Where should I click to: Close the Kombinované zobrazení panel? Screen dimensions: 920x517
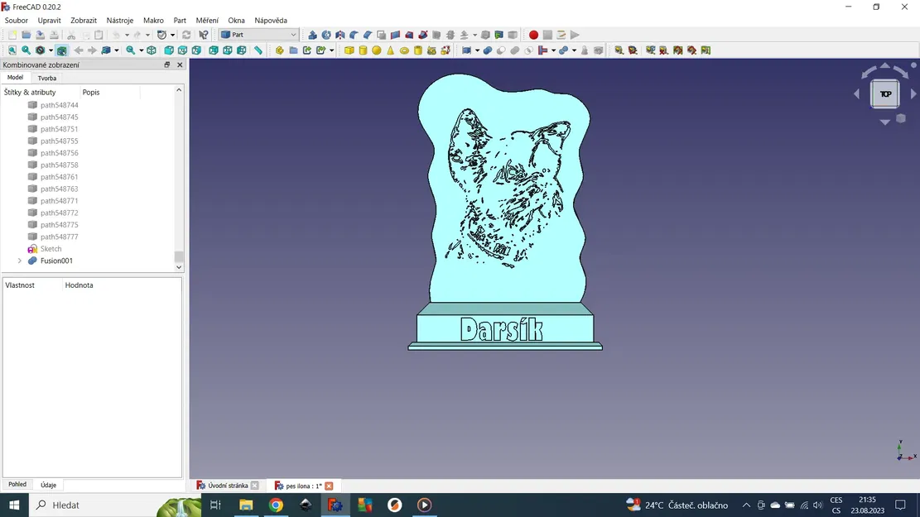tap(180, 65)
